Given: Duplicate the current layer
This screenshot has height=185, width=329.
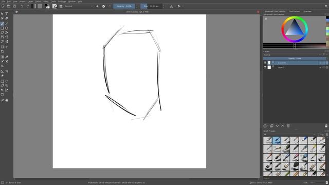Looking at the screenshot, I should 272,126.
